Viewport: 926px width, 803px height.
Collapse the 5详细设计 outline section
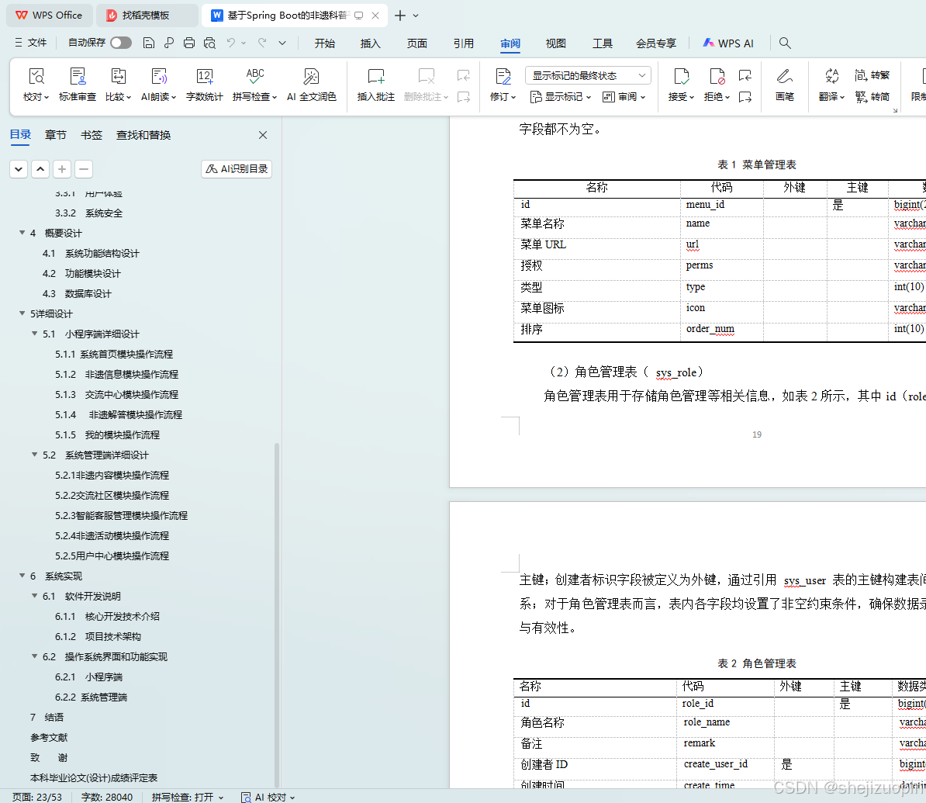[22, 313]
